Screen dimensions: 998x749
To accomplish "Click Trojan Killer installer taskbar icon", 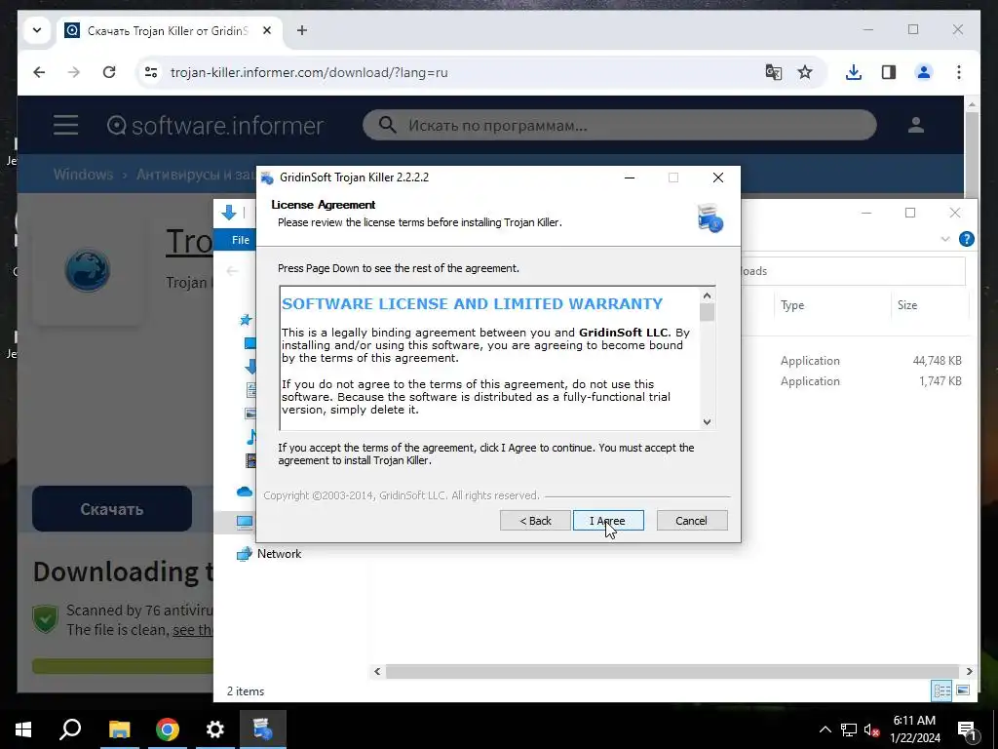I will (263, 729).
